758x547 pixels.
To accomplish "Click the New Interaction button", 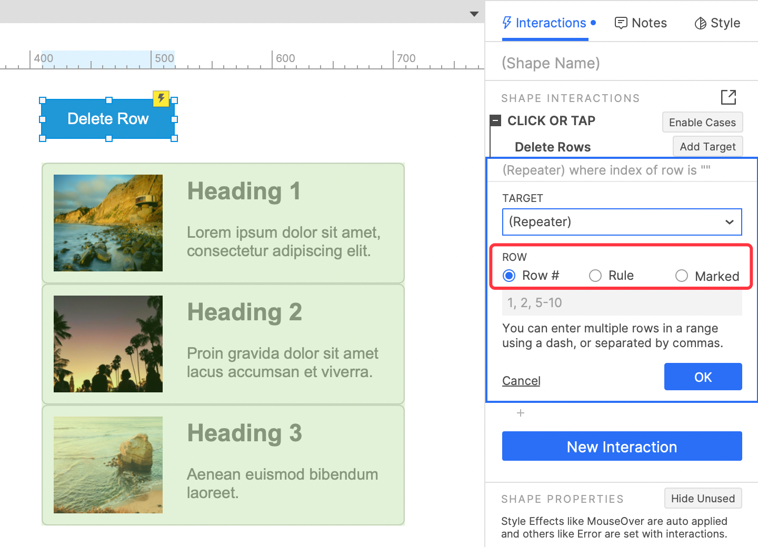I will click(622, 446).
